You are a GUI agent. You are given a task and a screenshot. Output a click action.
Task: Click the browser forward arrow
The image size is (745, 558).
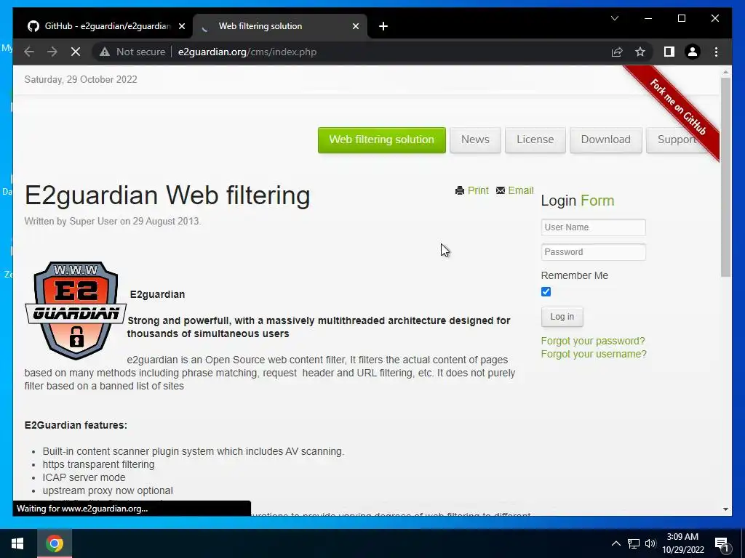click(x=52, y=52)
